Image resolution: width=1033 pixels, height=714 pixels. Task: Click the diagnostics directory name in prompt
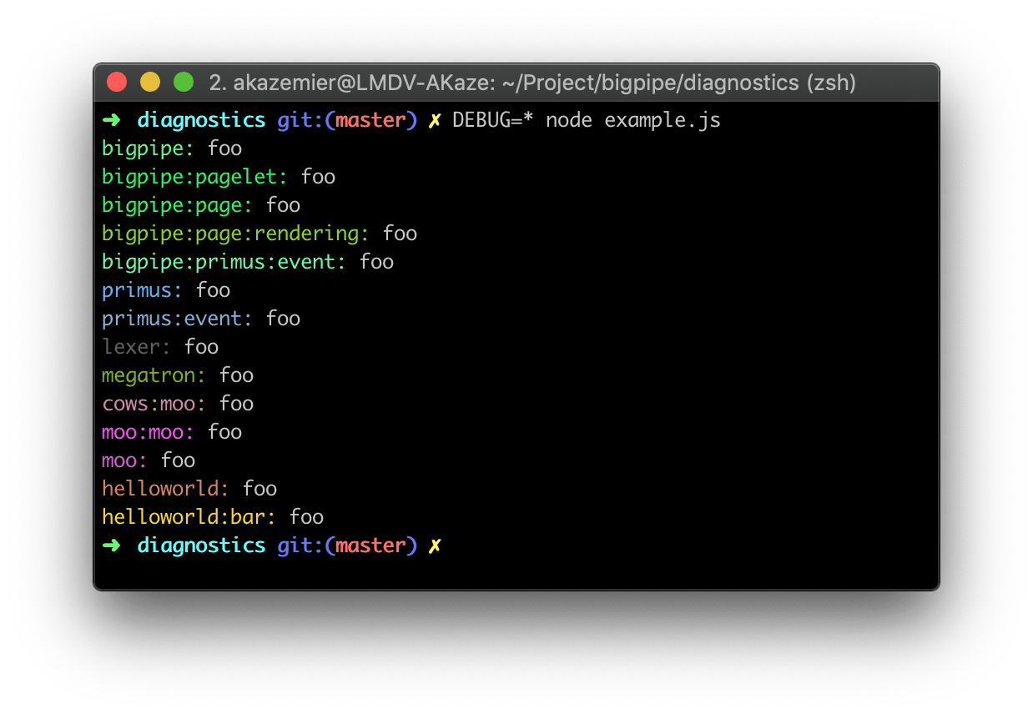click(201, 119)
